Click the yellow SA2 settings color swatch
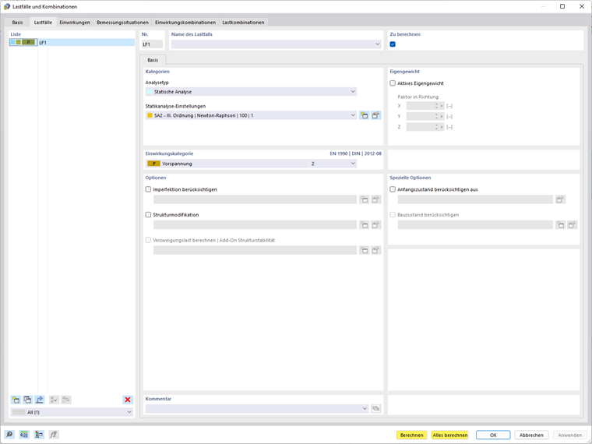The image size is (592, 444). coord(150,115)
